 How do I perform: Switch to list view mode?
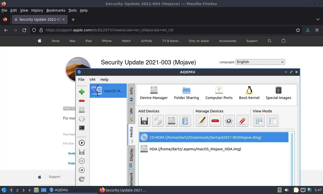click(273, 121)
